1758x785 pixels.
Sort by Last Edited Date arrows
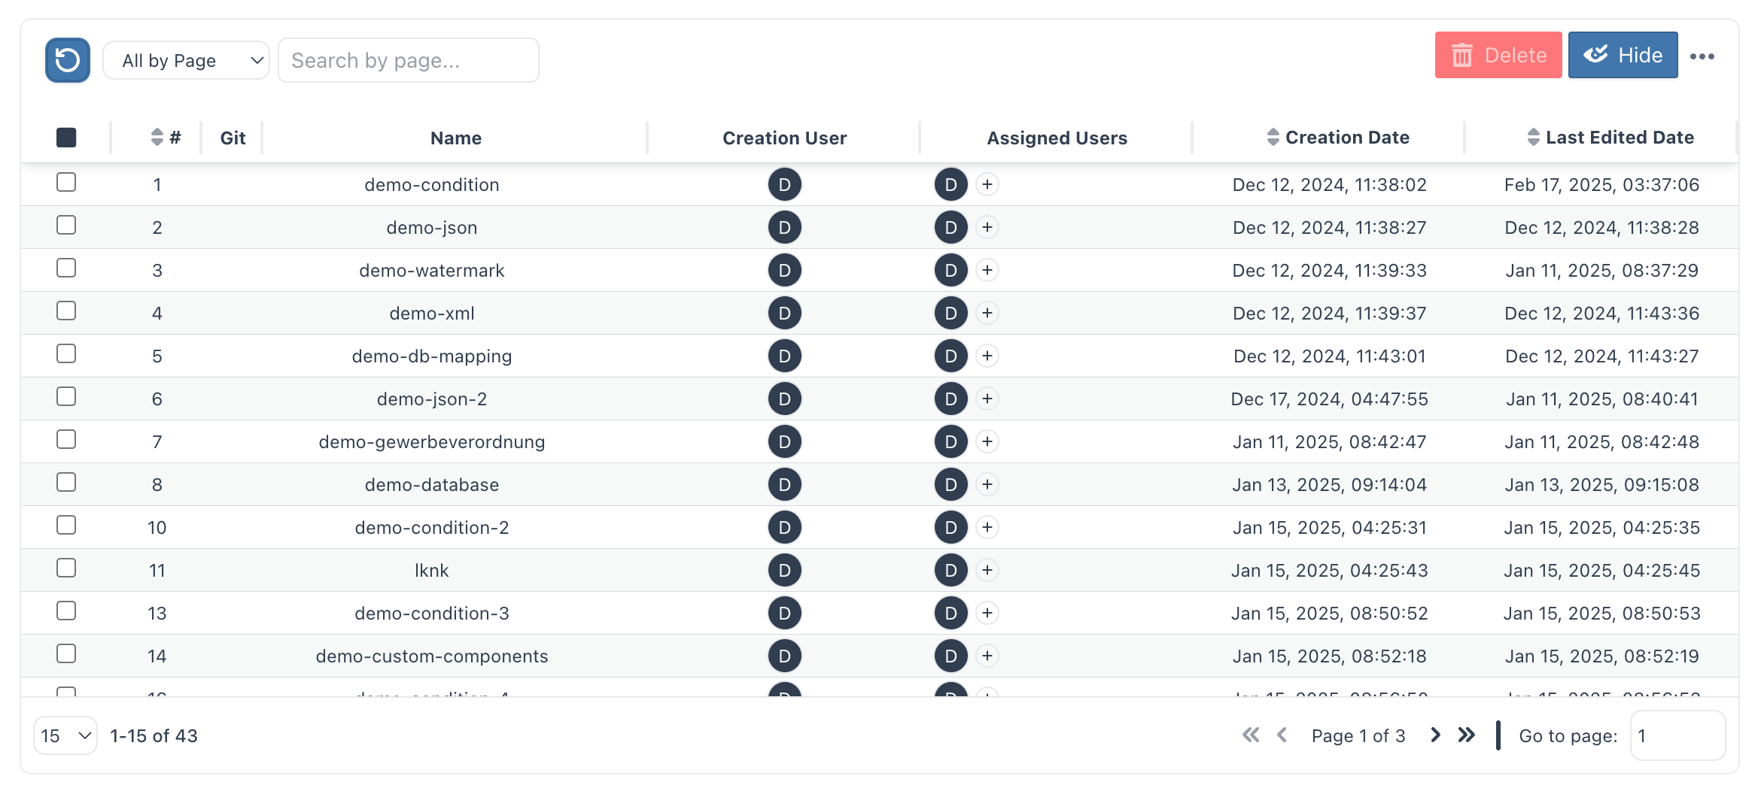(1533, 138)
